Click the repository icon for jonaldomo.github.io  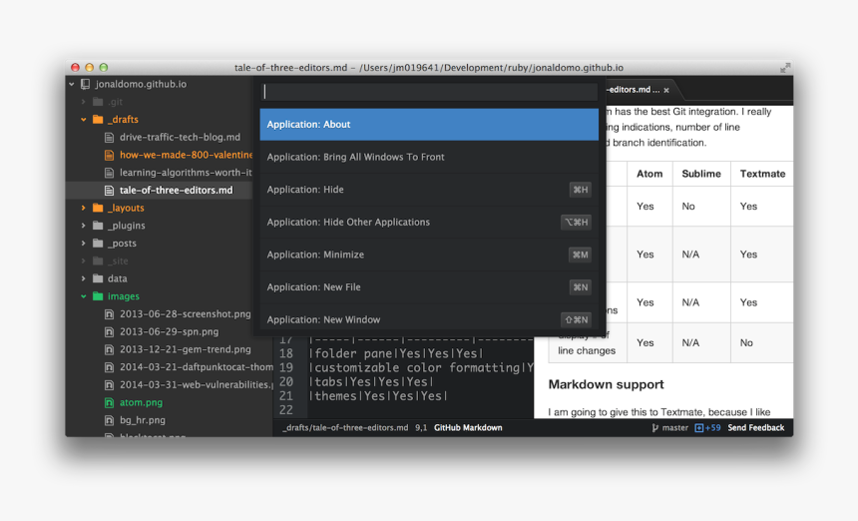85,85
